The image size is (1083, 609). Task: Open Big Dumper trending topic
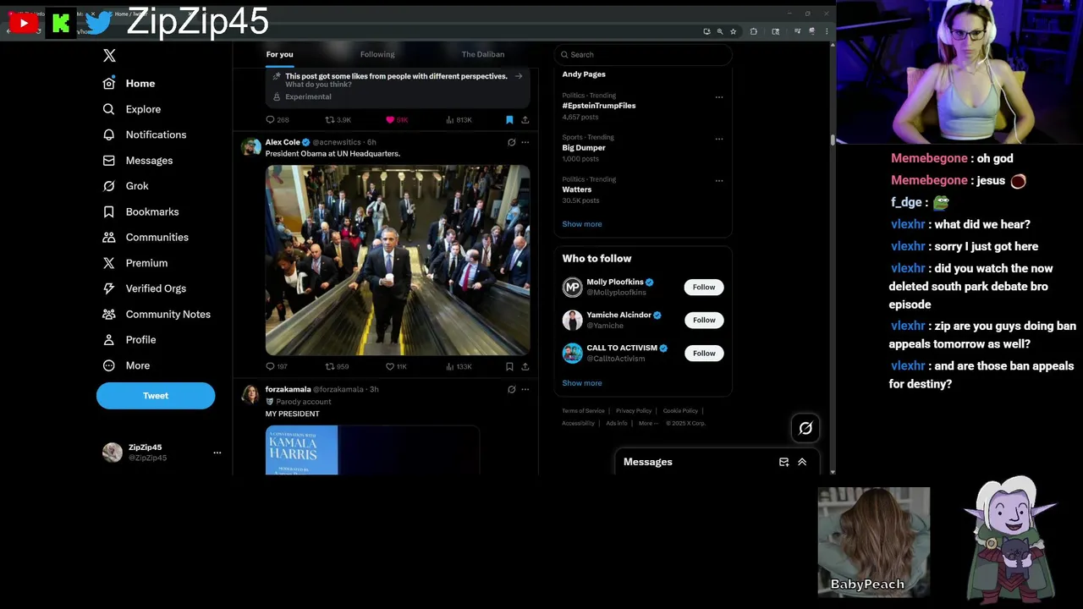point(584,148)
